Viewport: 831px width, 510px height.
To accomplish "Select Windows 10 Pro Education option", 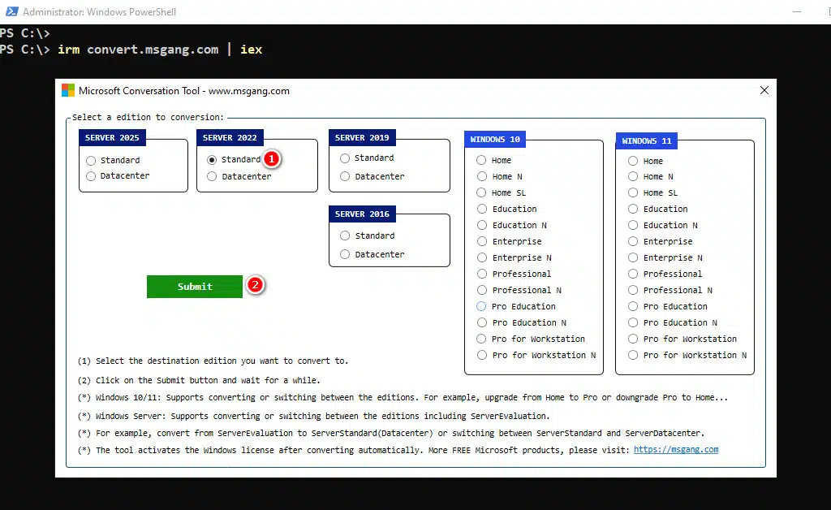I will tap(482, 307).
